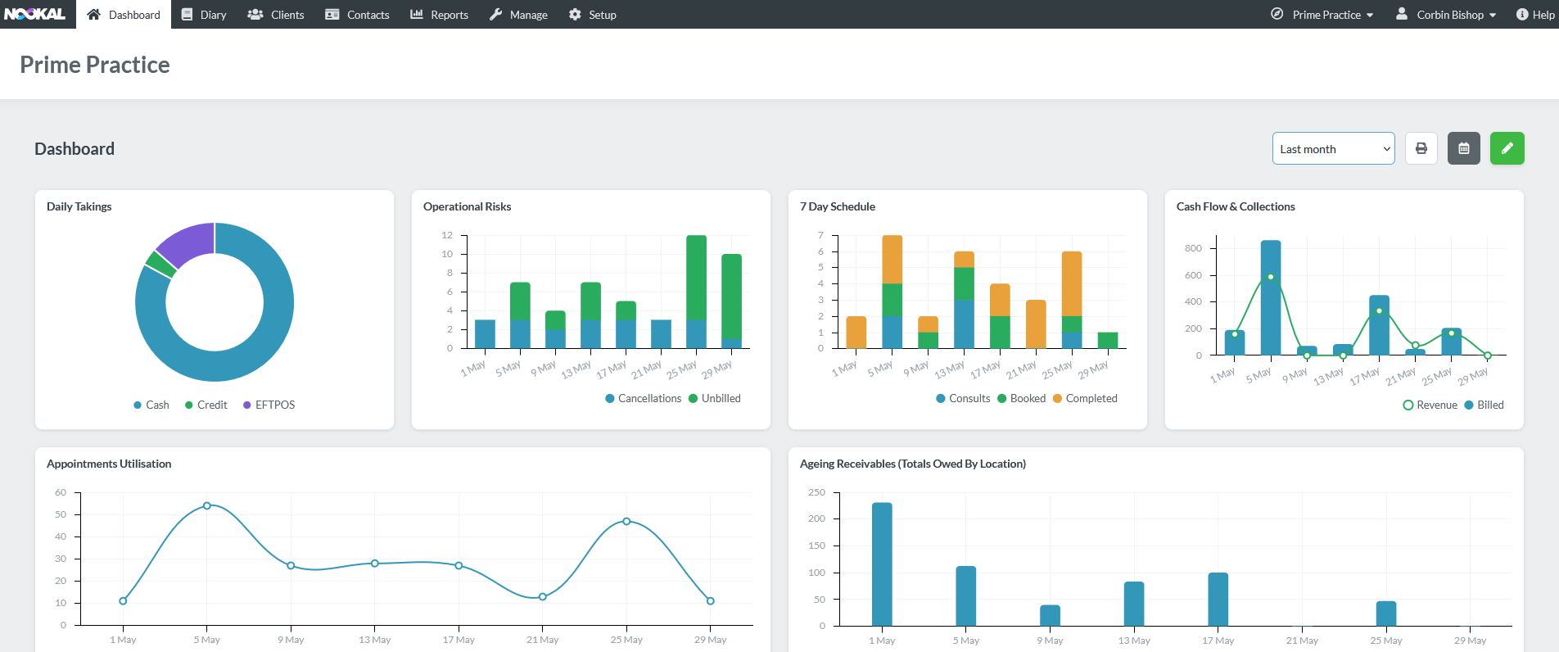
Task: Toggle the EFTPOS legend item
Action: 269,405
